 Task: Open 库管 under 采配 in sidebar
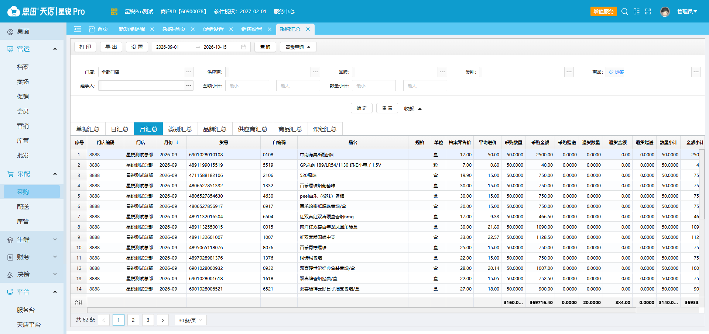(x=23, y=222)
